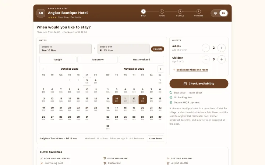Go to step 2 Room

tap(162, 13)
